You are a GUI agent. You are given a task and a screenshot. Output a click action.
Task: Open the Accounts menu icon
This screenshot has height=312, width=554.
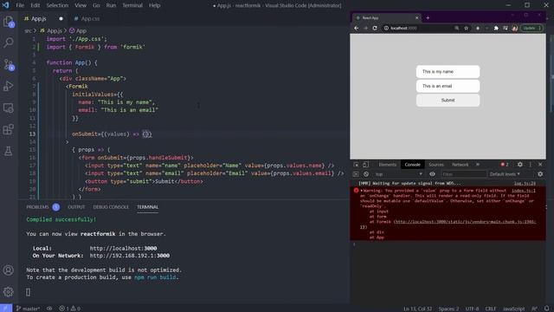click(x=8, y=270)
